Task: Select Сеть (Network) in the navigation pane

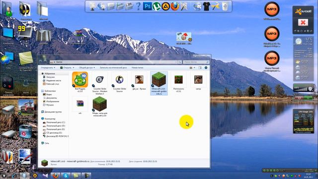Action: click(x=45, y=143)
